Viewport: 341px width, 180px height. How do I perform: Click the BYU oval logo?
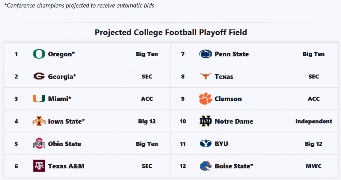[206, 144]
